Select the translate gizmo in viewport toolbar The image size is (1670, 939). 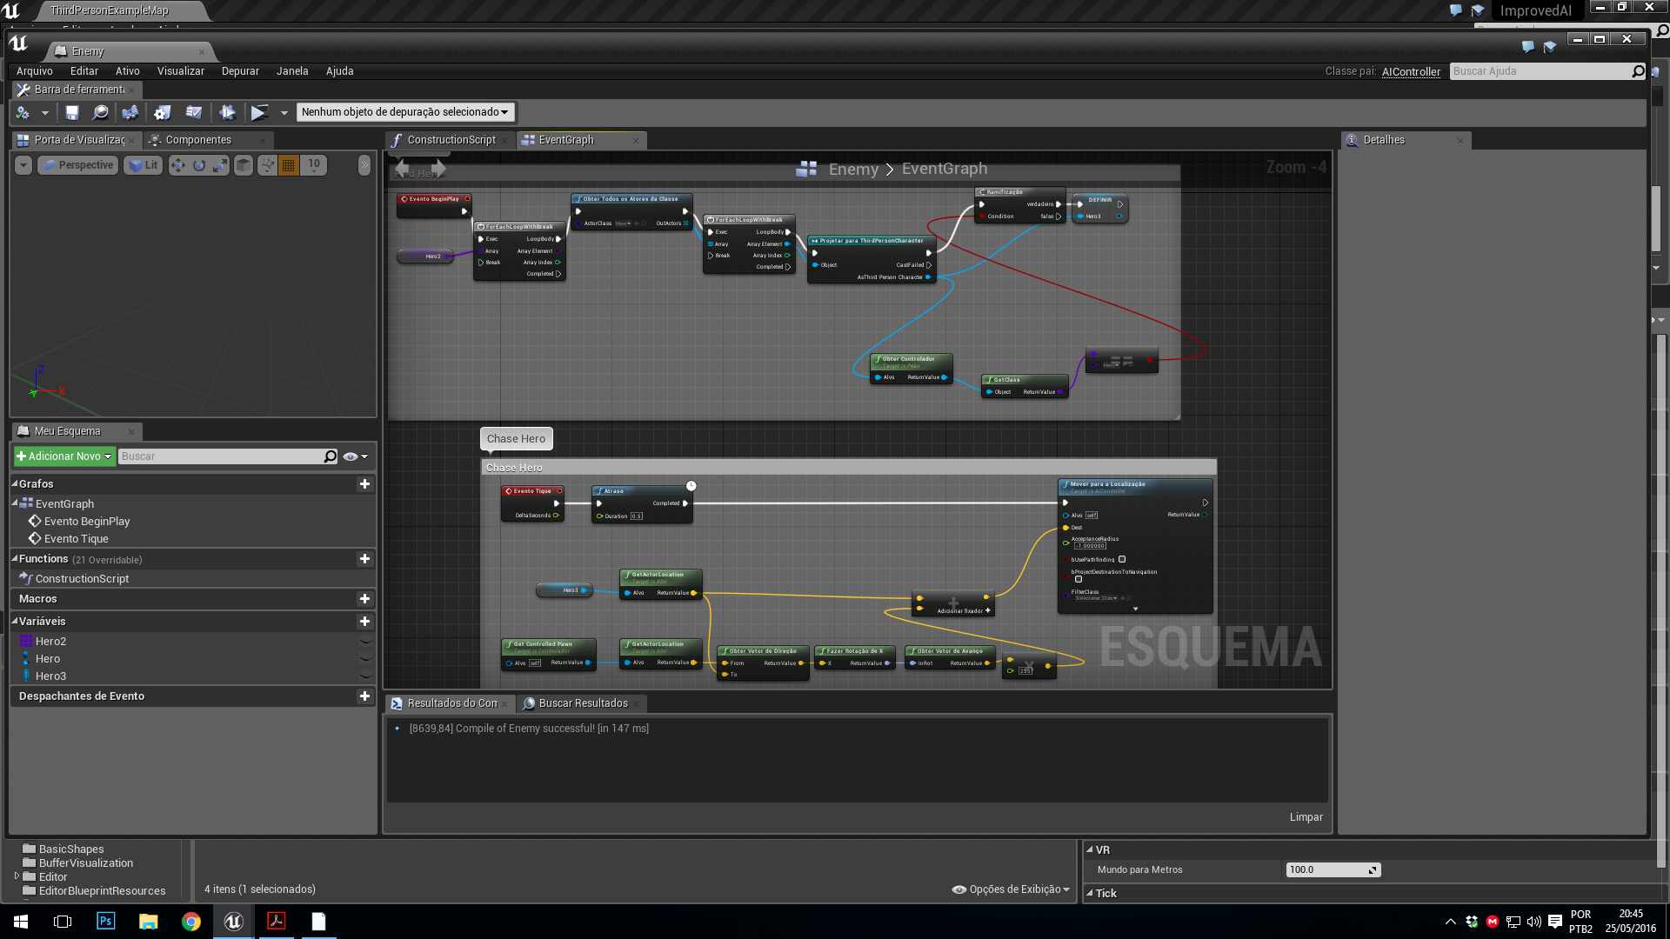click(x=178, y=165)
